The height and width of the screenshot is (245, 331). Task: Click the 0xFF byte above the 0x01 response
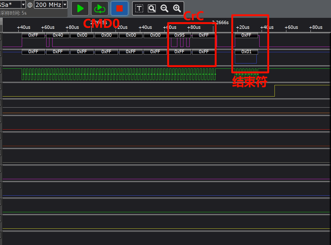[246, 35]
